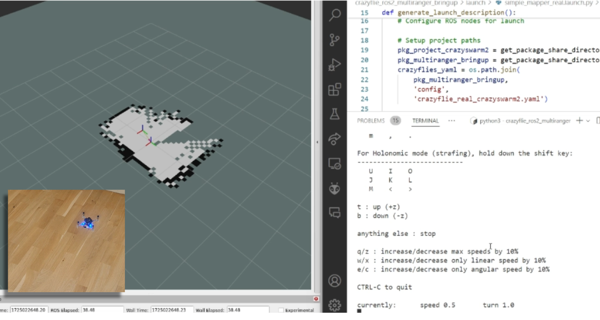Add a new terminal with plus icon

click(579, 121)
